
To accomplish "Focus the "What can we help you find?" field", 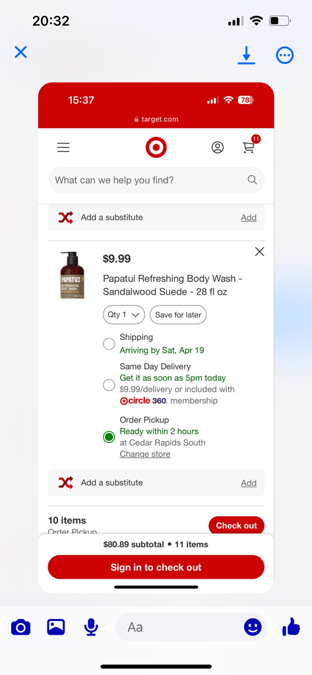I will tap(156, 180).
